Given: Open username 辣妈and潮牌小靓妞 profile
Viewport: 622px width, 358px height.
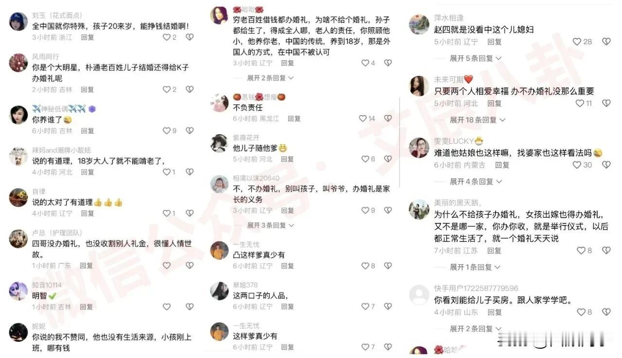Looking at the screenshot, I should (x=62, y=150).
